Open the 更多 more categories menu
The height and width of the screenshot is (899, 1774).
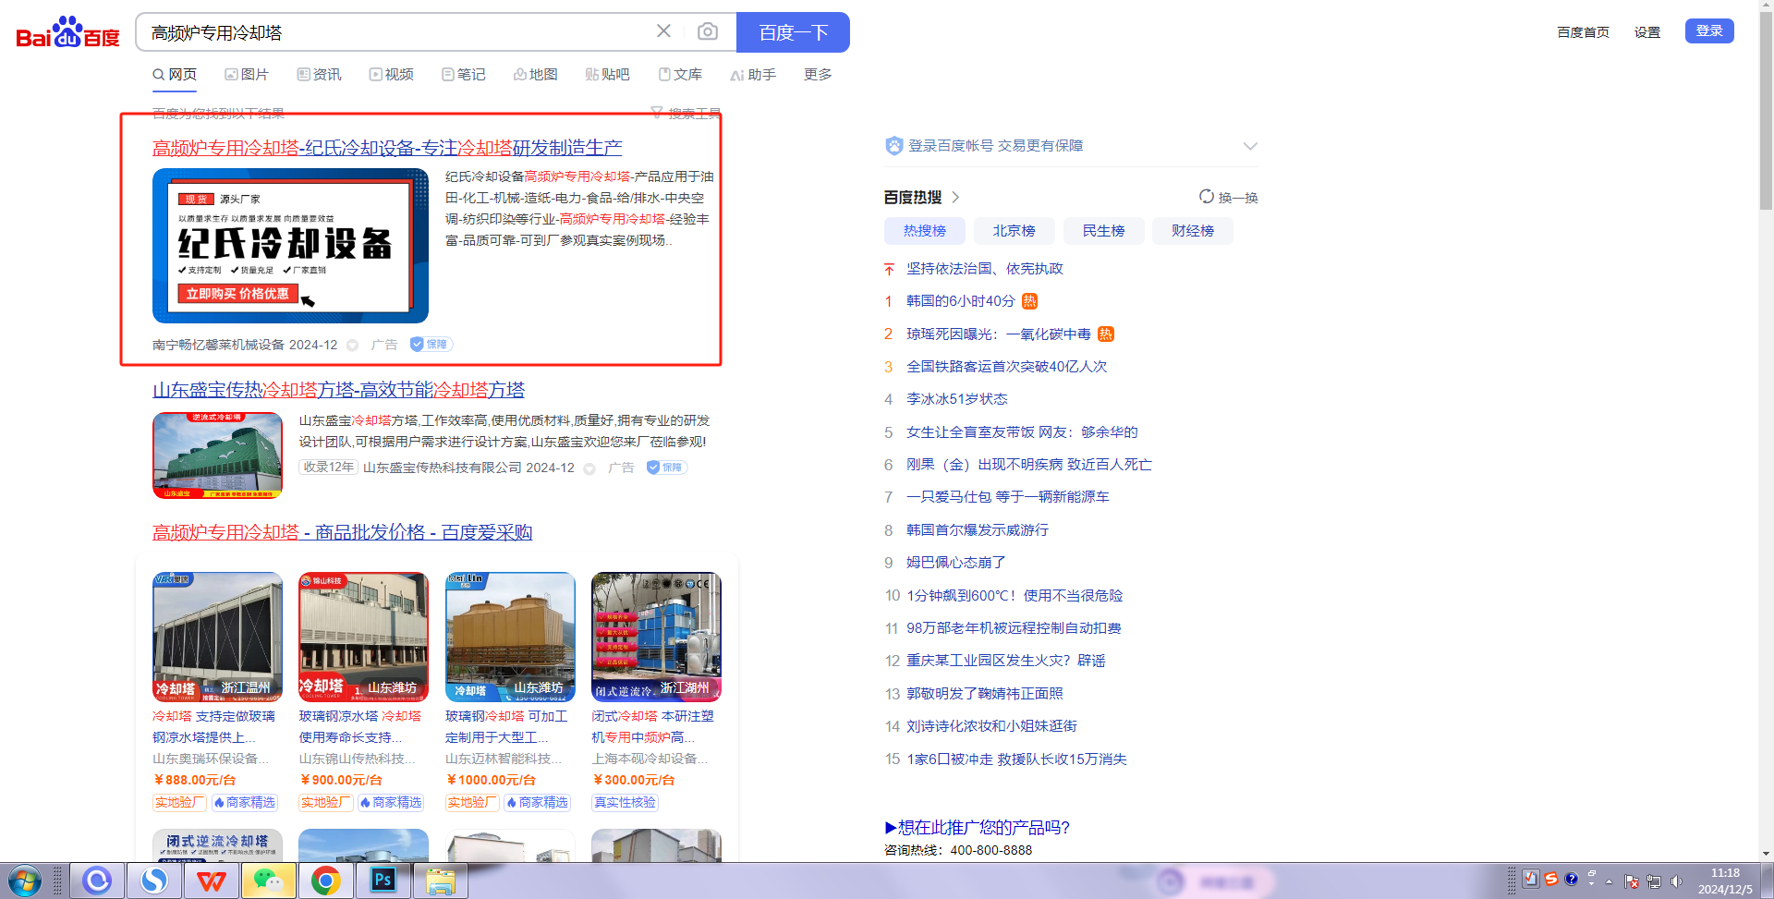(x=817, y=75)
